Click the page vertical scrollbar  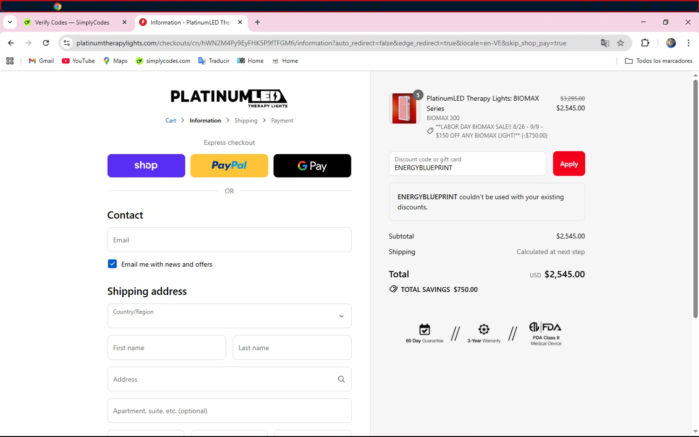click(695, 199)
